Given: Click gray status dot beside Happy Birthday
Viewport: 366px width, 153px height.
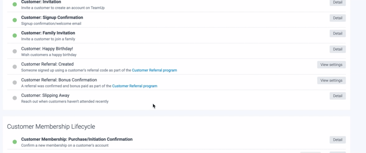Looking at the screenshot, I should click(x=15, y=51).
